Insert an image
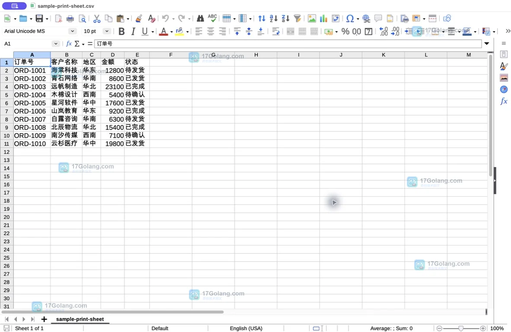 point(312,19)
